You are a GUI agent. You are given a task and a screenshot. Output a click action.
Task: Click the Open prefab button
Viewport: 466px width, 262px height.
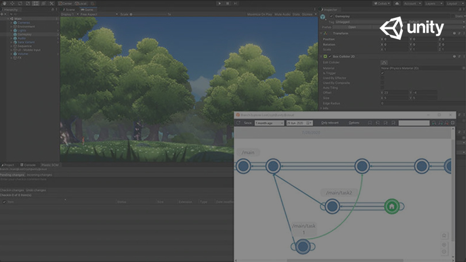click(x=352, y=27)
